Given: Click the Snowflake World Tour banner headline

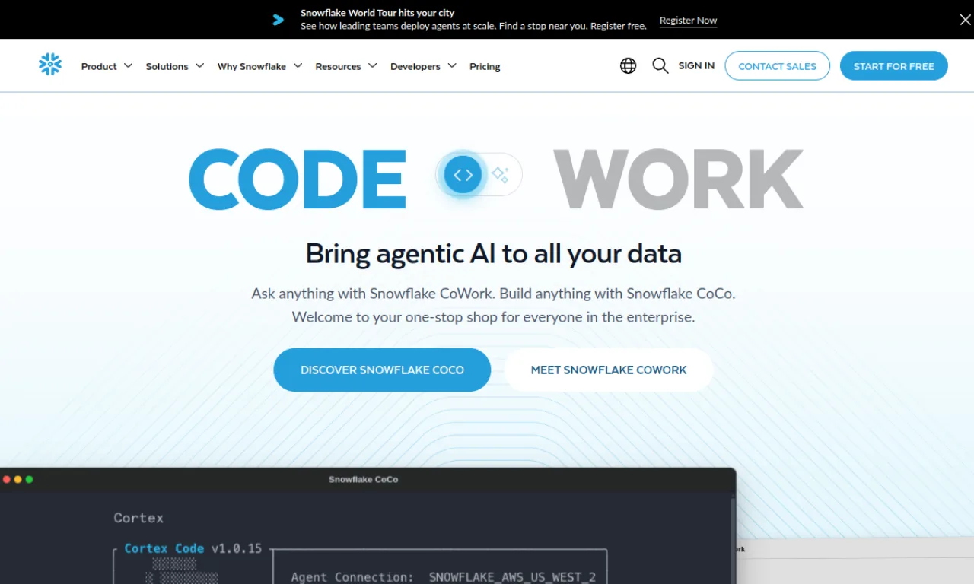Looking at the screenshot, I should 377,13.
